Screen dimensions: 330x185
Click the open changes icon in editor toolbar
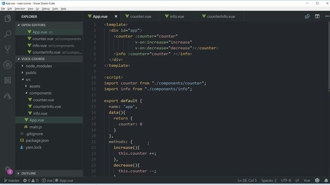tap(307, 16)
